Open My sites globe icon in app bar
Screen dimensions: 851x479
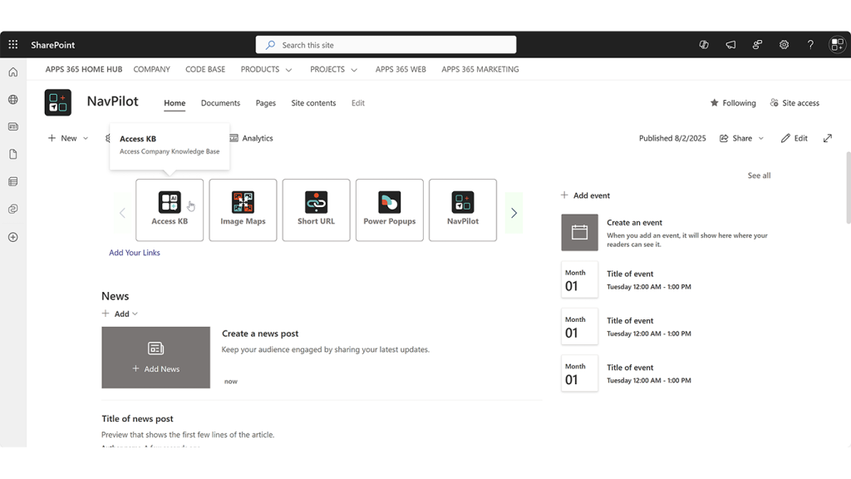pos(13,100)
